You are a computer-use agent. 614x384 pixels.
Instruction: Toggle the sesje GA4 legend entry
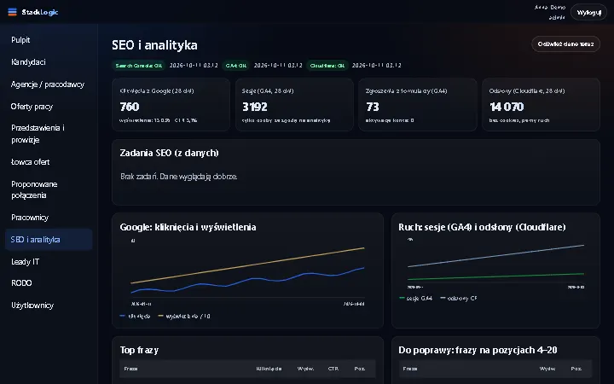pos(416,298)
